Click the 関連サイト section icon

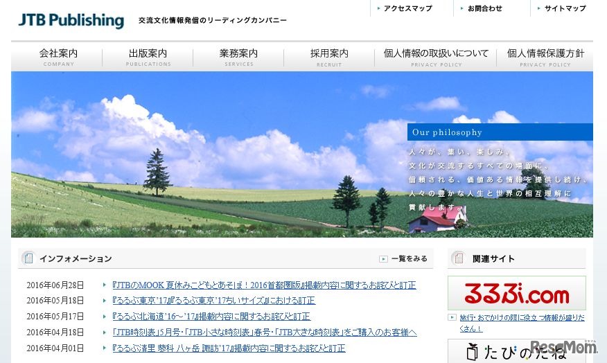[459, 258]
